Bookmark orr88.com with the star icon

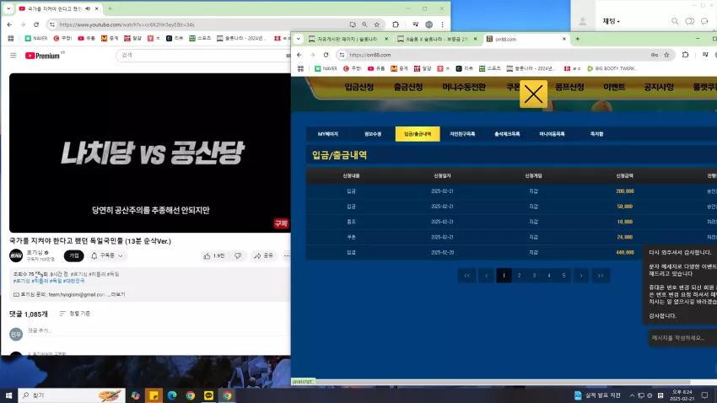tap(666, 55)
